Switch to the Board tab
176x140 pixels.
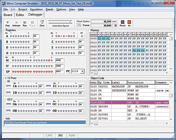pyautogui.click(x=8, y=15)
